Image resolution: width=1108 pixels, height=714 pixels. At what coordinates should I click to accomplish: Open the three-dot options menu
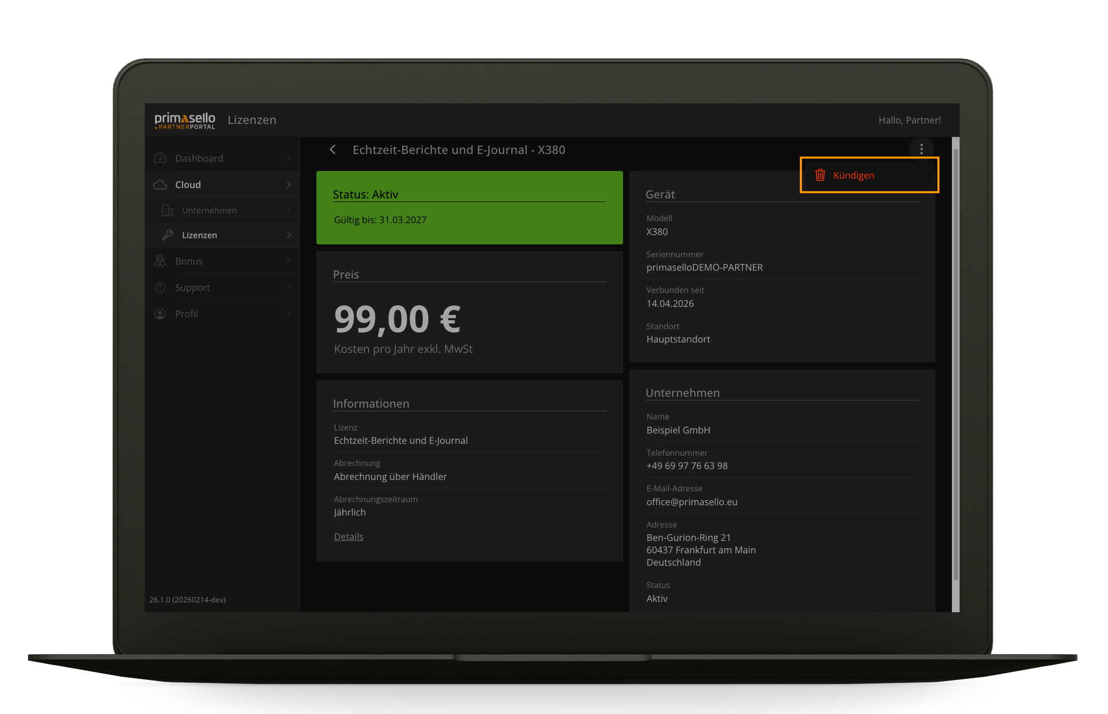tap(921, 149)
